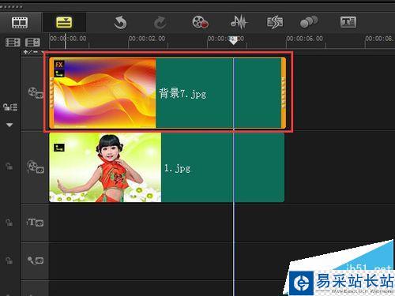Open the Record/Capture option icon
This screenshot has height=296, width=395.
(201, 22)
